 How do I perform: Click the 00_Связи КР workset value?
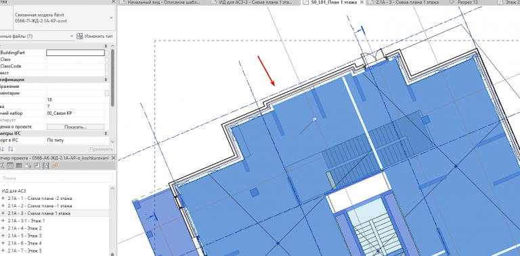60,113
